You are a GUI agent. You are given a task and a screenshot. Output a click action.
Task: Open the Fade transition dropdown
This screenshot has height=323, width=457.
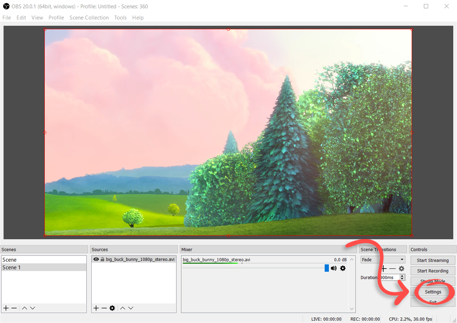tap(383, 259)
